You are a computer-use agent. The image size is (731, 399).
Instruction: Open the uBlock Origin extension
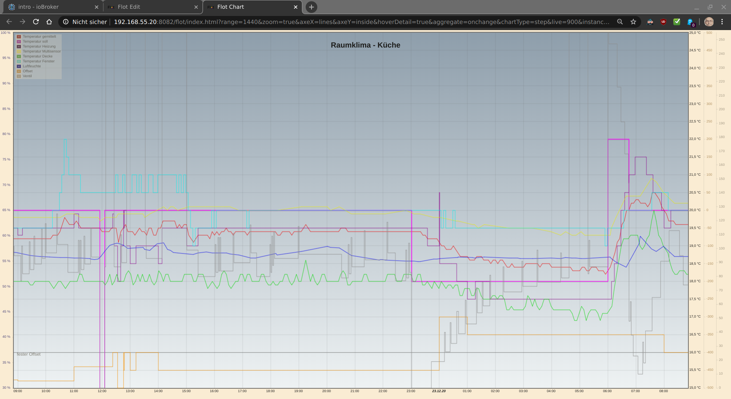[663, 22]
